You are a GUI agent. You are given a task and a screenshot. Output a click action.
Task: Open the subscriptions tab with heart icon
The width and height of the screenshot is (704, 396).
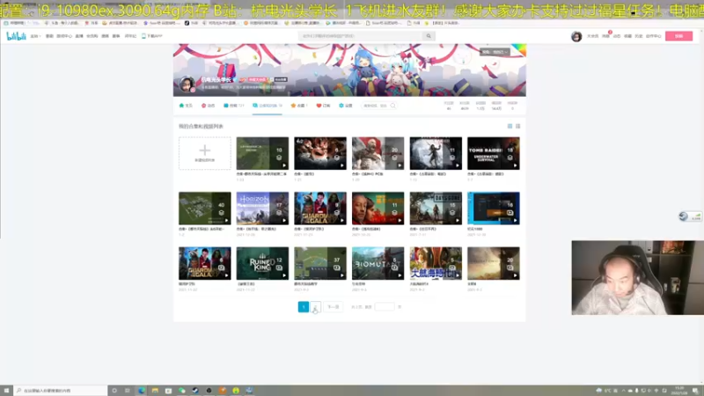323,106
